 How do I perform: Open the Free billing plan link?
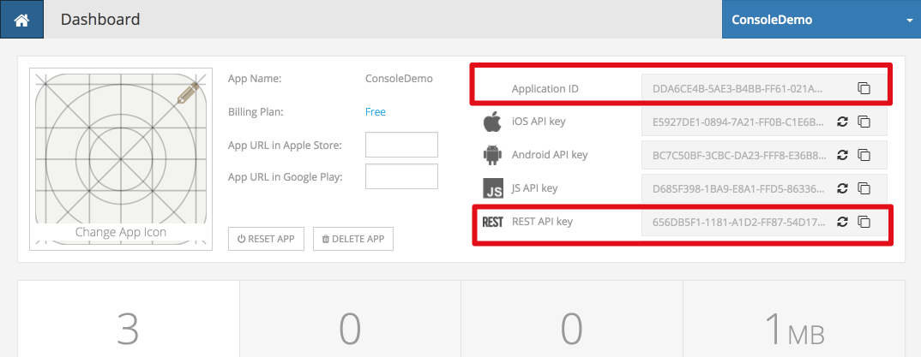point(376,111)
